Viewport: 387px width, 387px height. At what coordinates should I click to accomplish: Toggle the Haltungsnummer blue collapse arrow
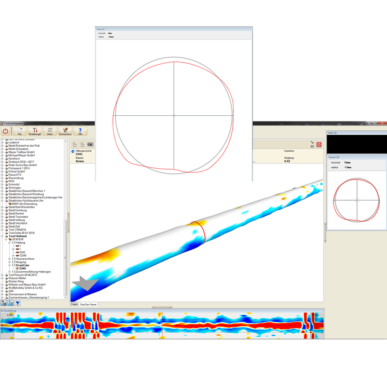tap(73, 151)
